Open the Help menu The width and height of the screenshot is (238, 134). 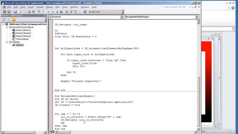click(x=94, y=7)
